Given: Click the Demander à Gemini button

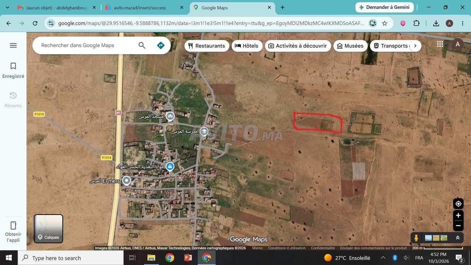Looking at the screenshot, I should (x=385, y=7).
